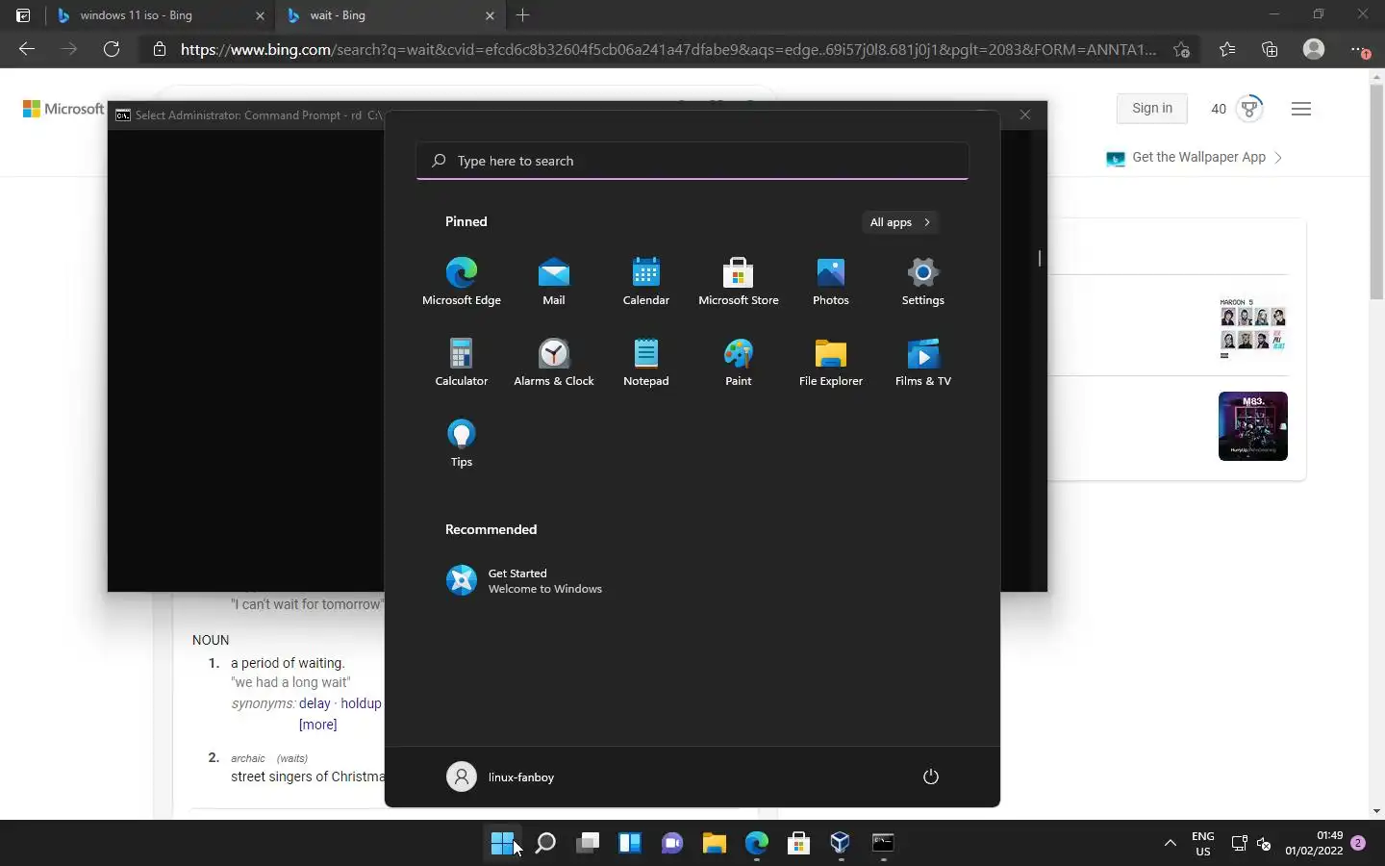This screenshot has width=1385, height=866.
Task: Add this page to favorites star
Action: [1181, 49]
